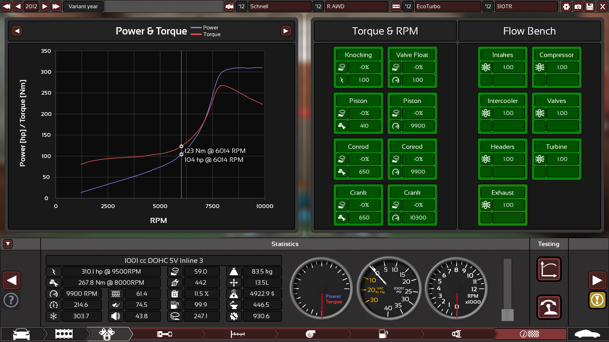Click the loudness speaker icon
609x342 pixels.
(x=116, y=316)
